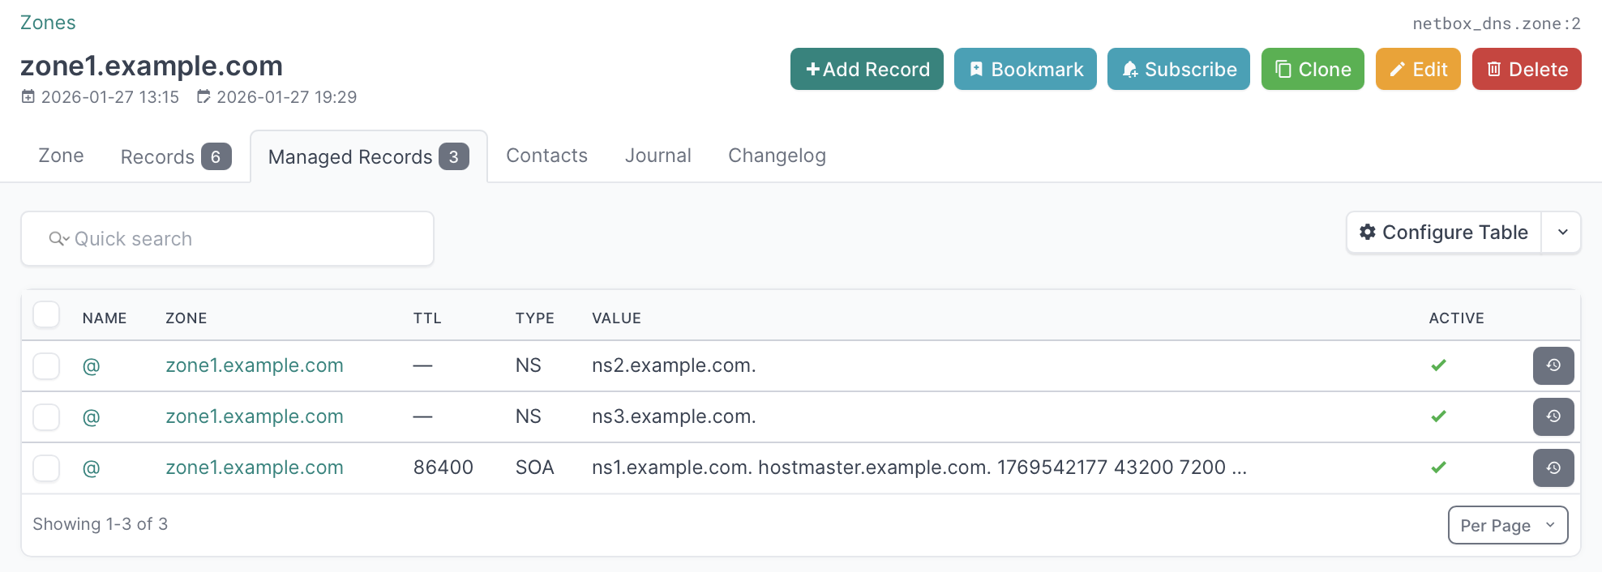Open the quick search filter dropdown icon

tap(58, 239)
